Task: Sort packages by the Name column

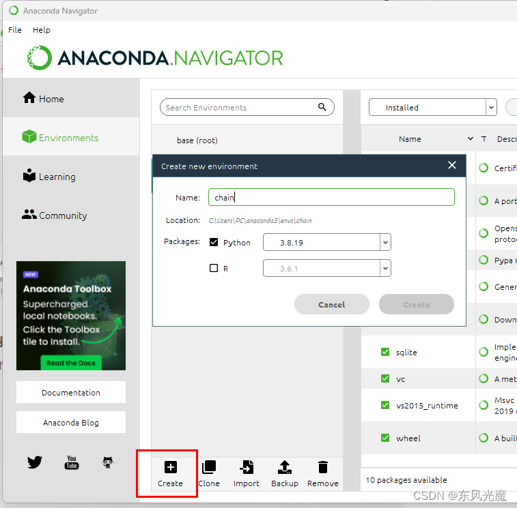Action: [x=410, y=139]
